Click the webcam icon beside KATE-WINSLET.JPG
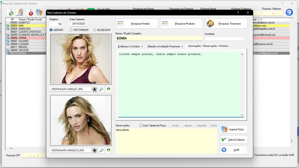 point(95,89)
